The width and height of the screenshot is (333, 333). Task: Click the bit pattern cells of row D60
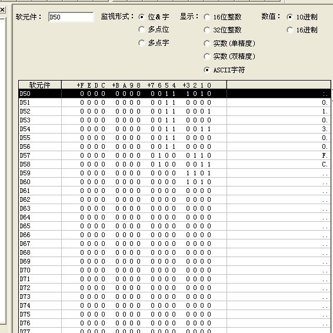pos(145,182)
